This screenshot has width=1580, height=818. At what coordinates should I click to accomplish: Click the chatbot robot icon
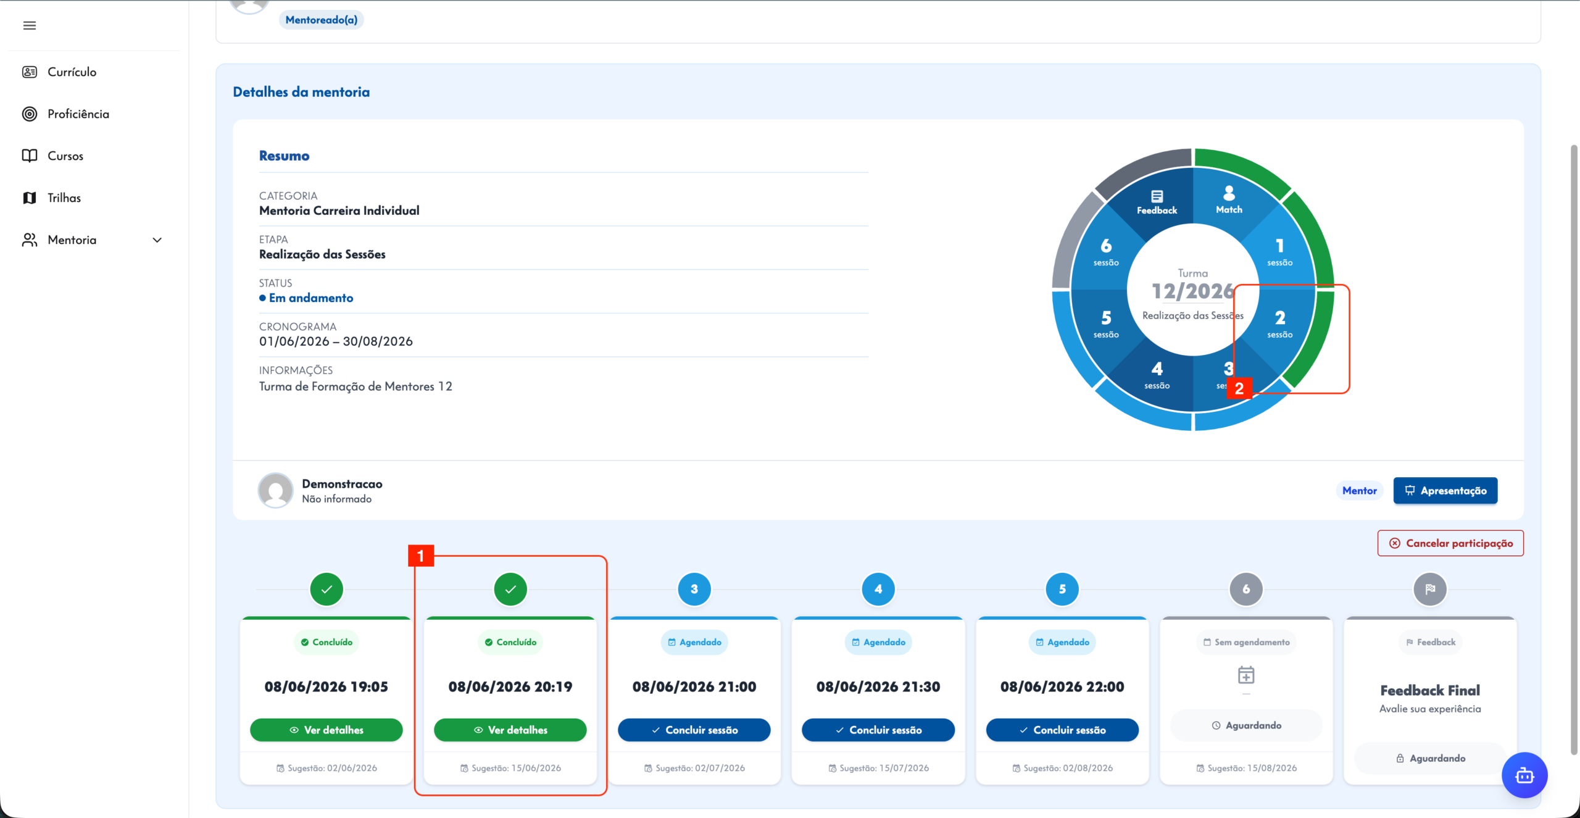[1524, 775]
